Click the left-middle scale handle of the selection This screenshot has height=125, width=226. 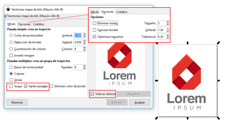(x=157, y=80)
